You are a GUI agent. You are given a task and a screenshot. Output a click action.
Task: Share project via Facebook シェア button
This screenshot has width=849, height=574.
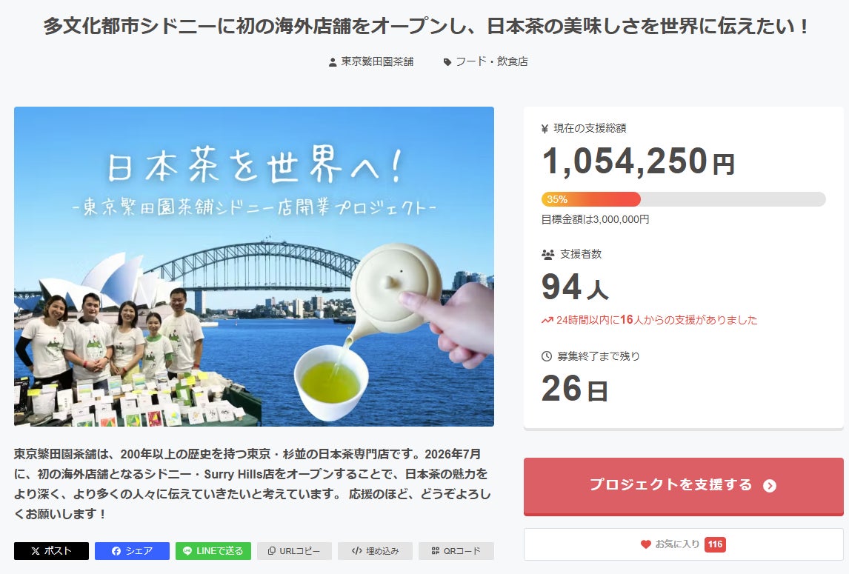coord(132,551)
